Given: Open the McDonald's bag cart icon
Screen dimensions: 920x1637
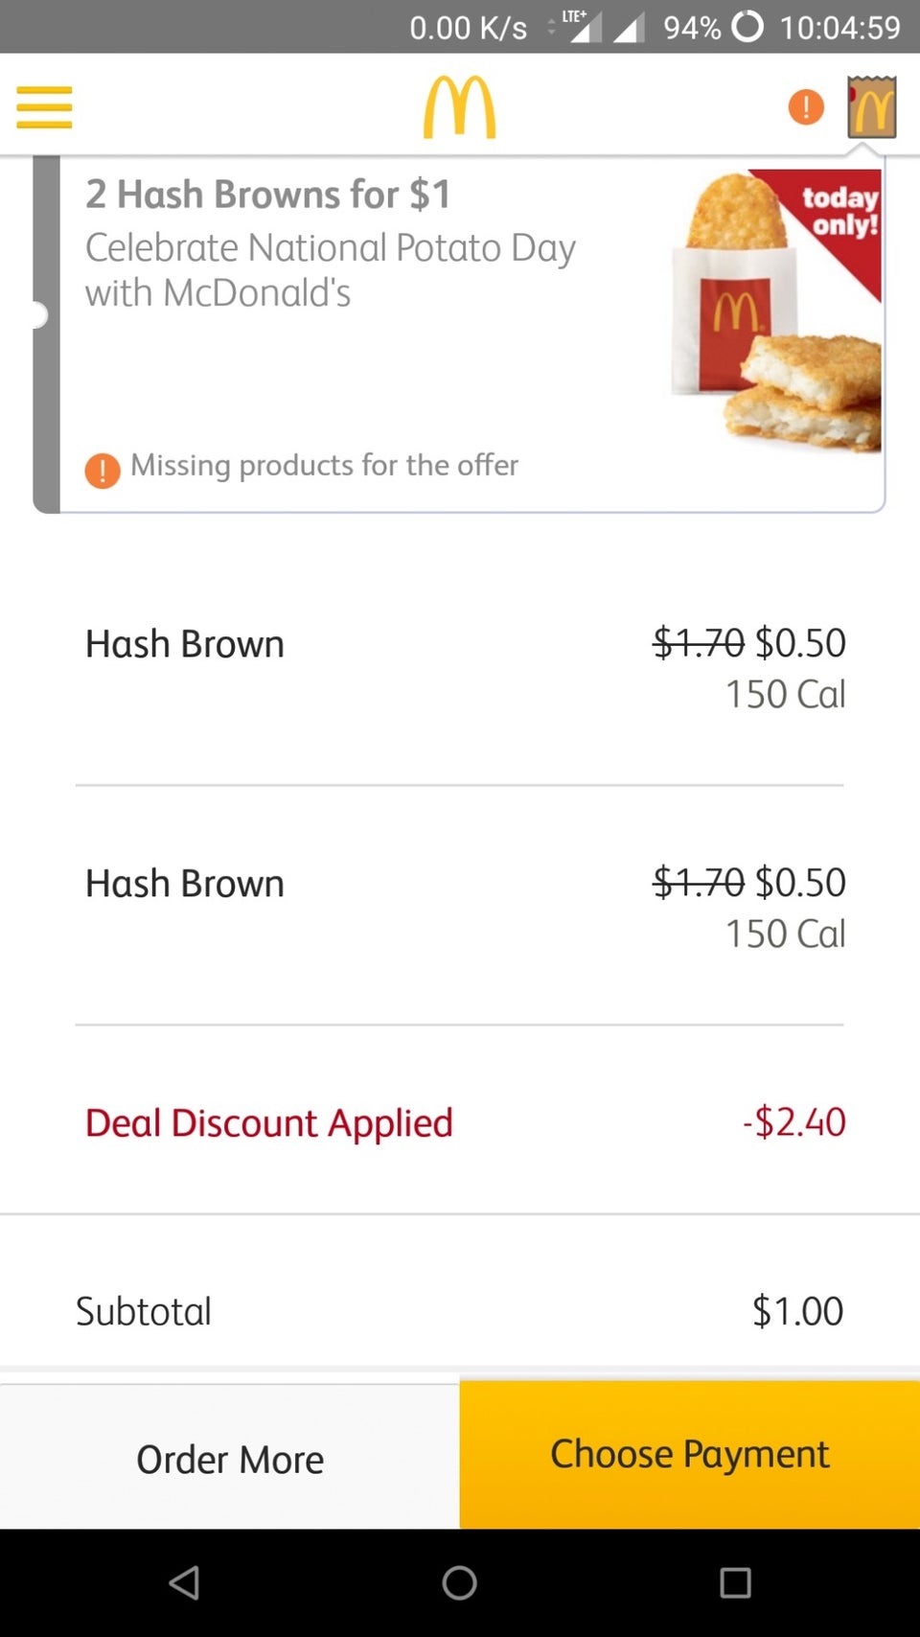Looking at the screenshot, I should tap(871, 107).
